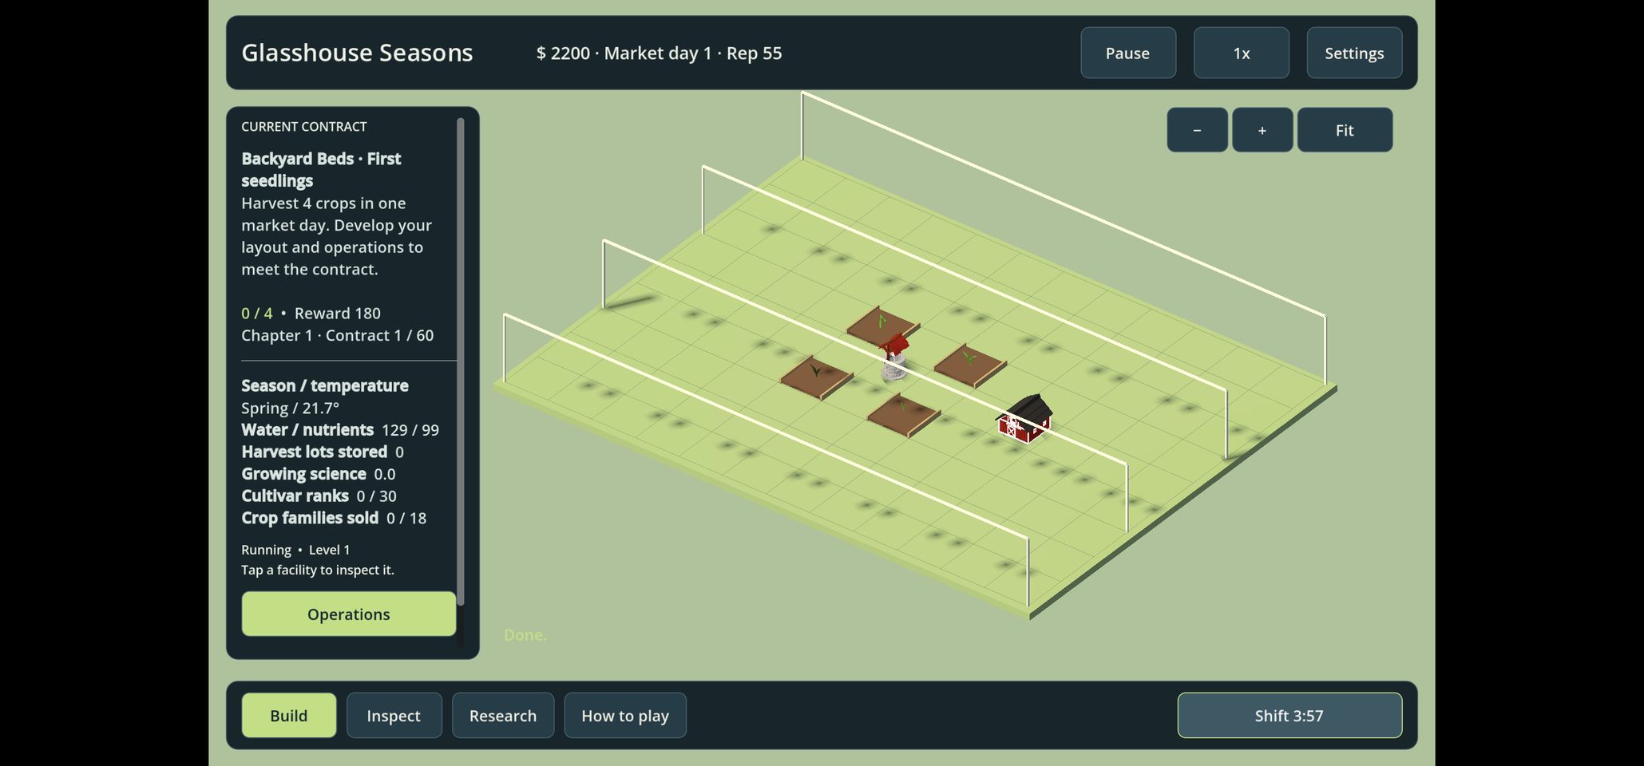The image size is (1644, 766).
Task: Select the soil bed closest to the front
Action: pos(904,416)
